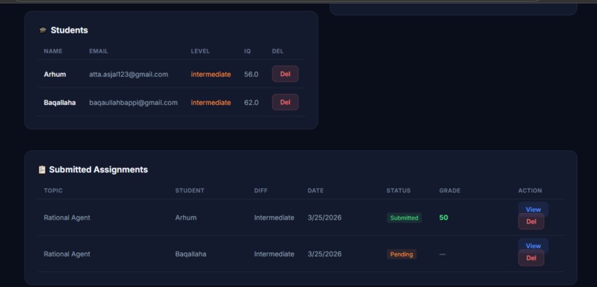Click the Submitted Assignments heading
The width and height of the screenshot is (597, 287).
pyautogui.click(x=99, y=169)
